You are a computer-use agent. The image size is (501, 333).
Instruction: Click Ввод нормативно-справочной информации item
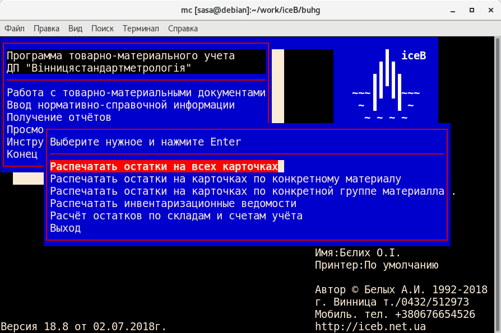tap(121, 105)
